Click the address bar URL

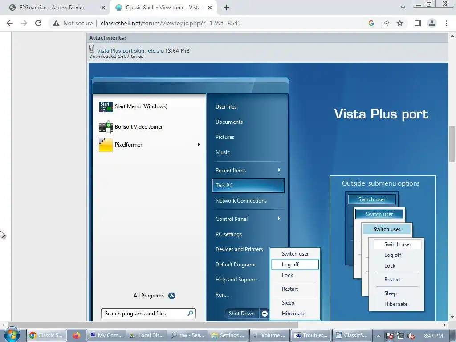pos(171,23)
